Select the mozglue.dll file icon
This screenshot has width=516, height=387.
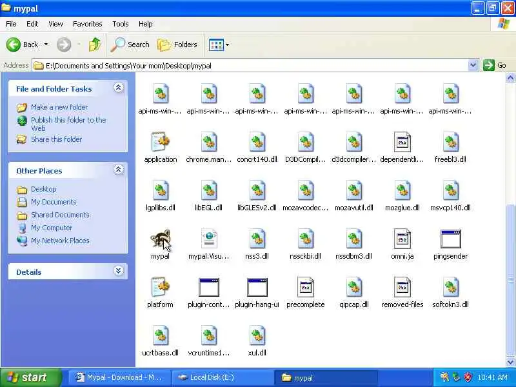[402, 190]
